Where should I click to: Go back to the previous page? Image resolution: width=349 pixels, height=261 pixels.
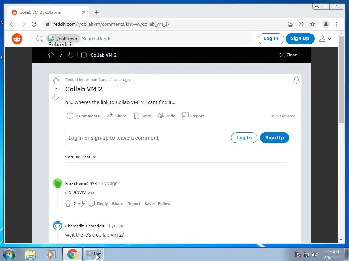12,24
